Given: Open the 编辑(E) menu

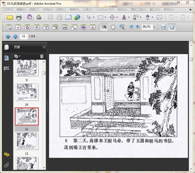Looking at the screenshot, I should point(21,9).
